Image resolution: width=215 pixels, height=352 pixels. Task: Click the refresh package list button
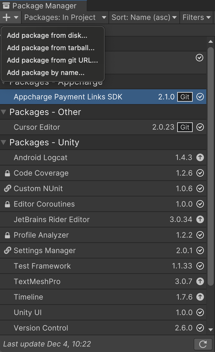tap(203, 344)
